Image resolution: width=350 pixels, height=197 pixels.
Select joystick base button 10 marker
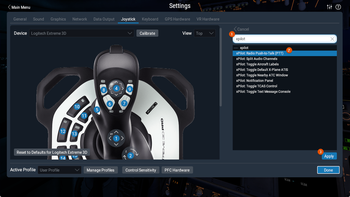77,107
